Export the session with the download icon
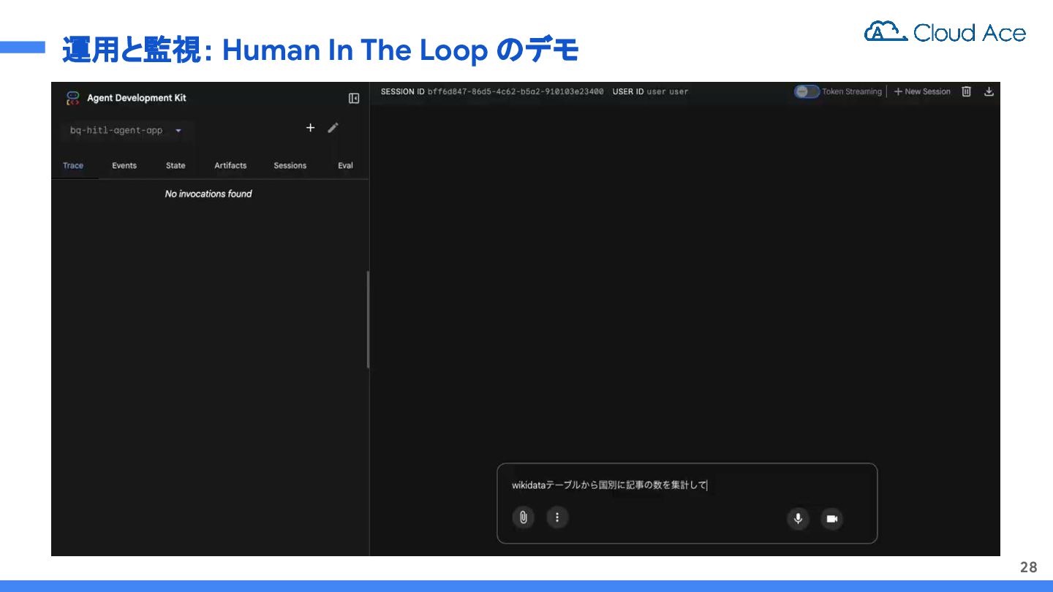Image resolution: width=1053 pixels, height=592 pixels. 989,91
